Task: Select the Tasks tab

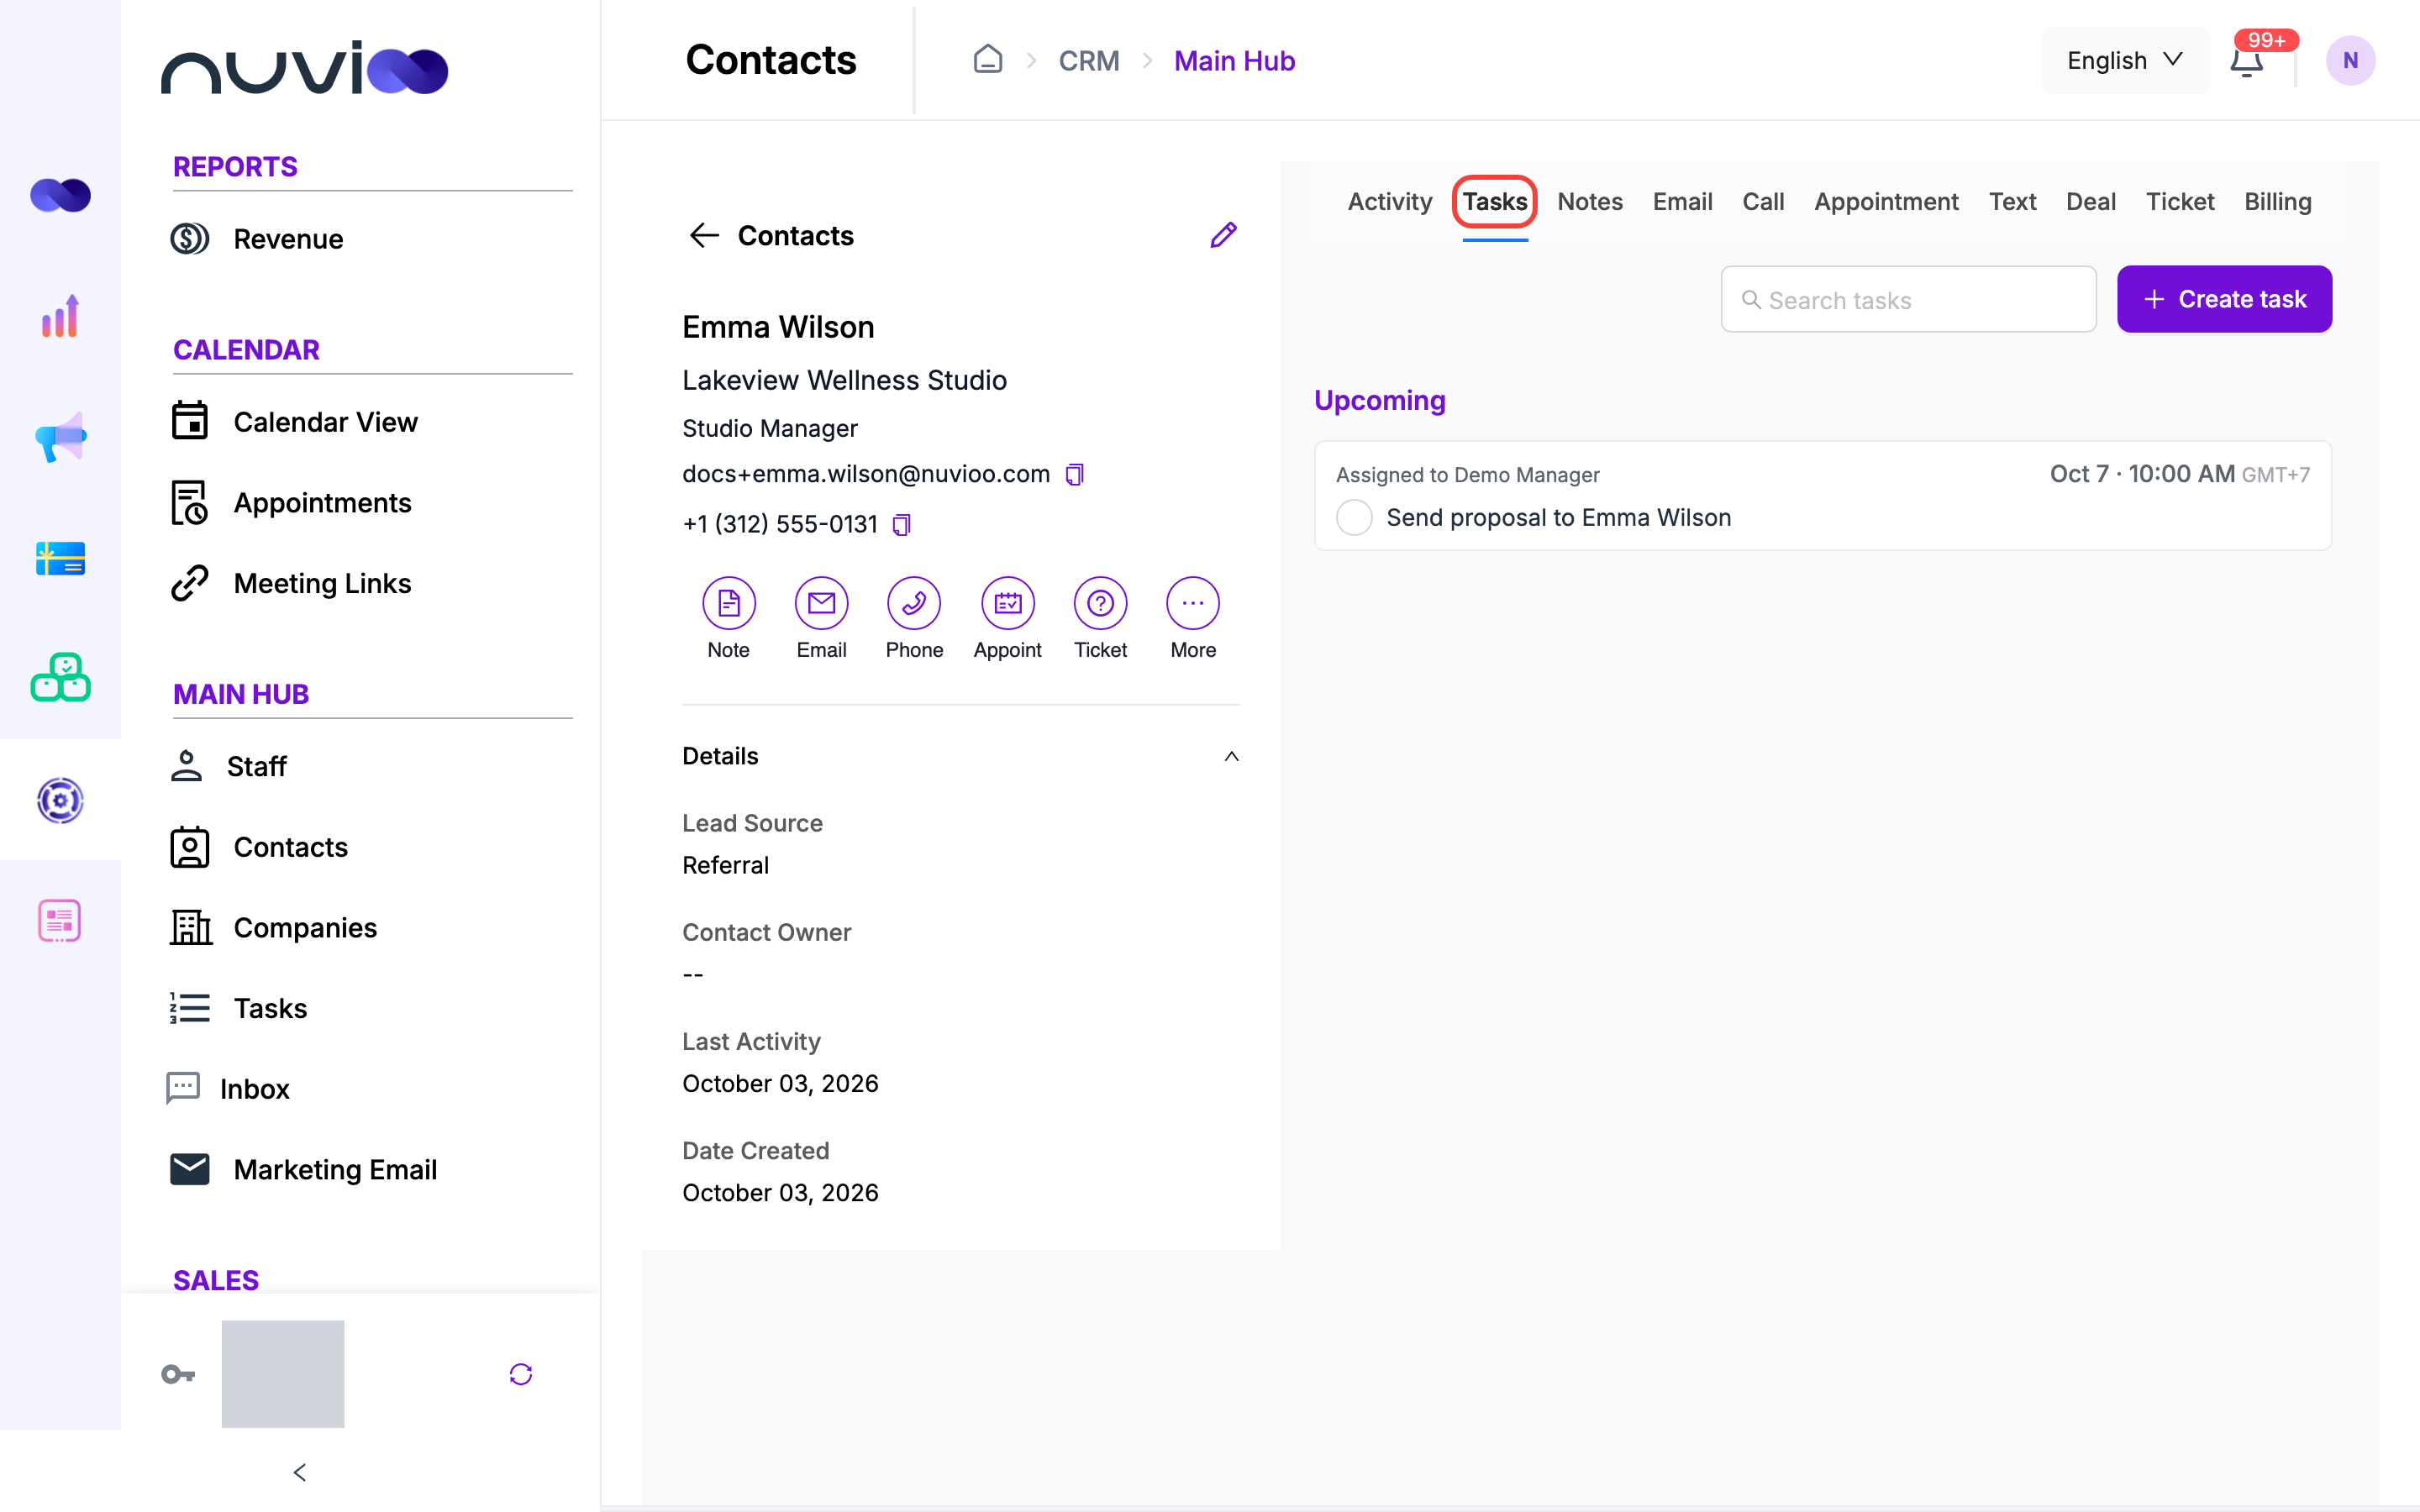Action: point(1494,202)
